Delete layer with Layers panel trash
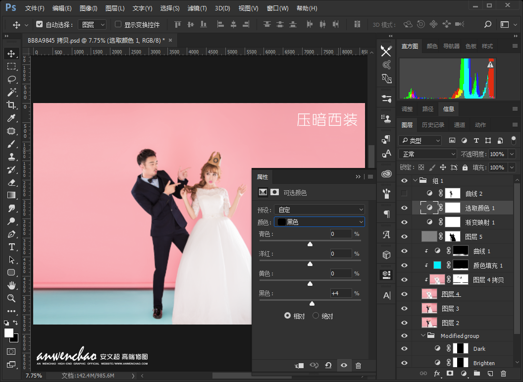Image resolution: width=523 pixels, height=382 pixels. (503, 374)
